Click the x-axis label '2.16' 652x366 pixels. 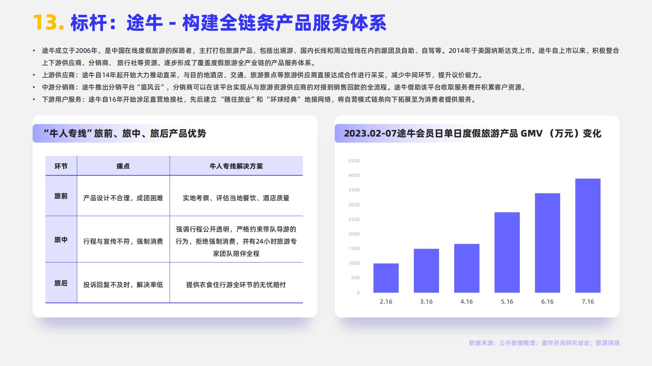386,302
